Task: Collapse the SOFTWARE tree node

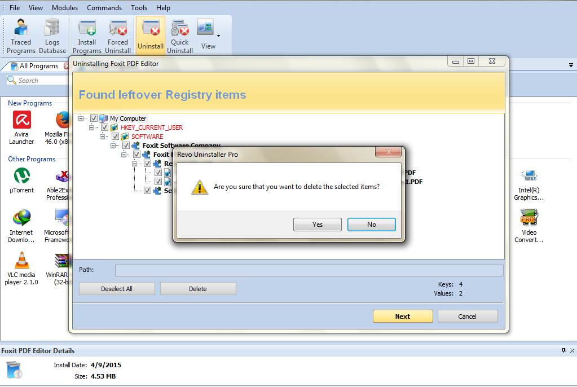Action: click(x=102, y=137)
